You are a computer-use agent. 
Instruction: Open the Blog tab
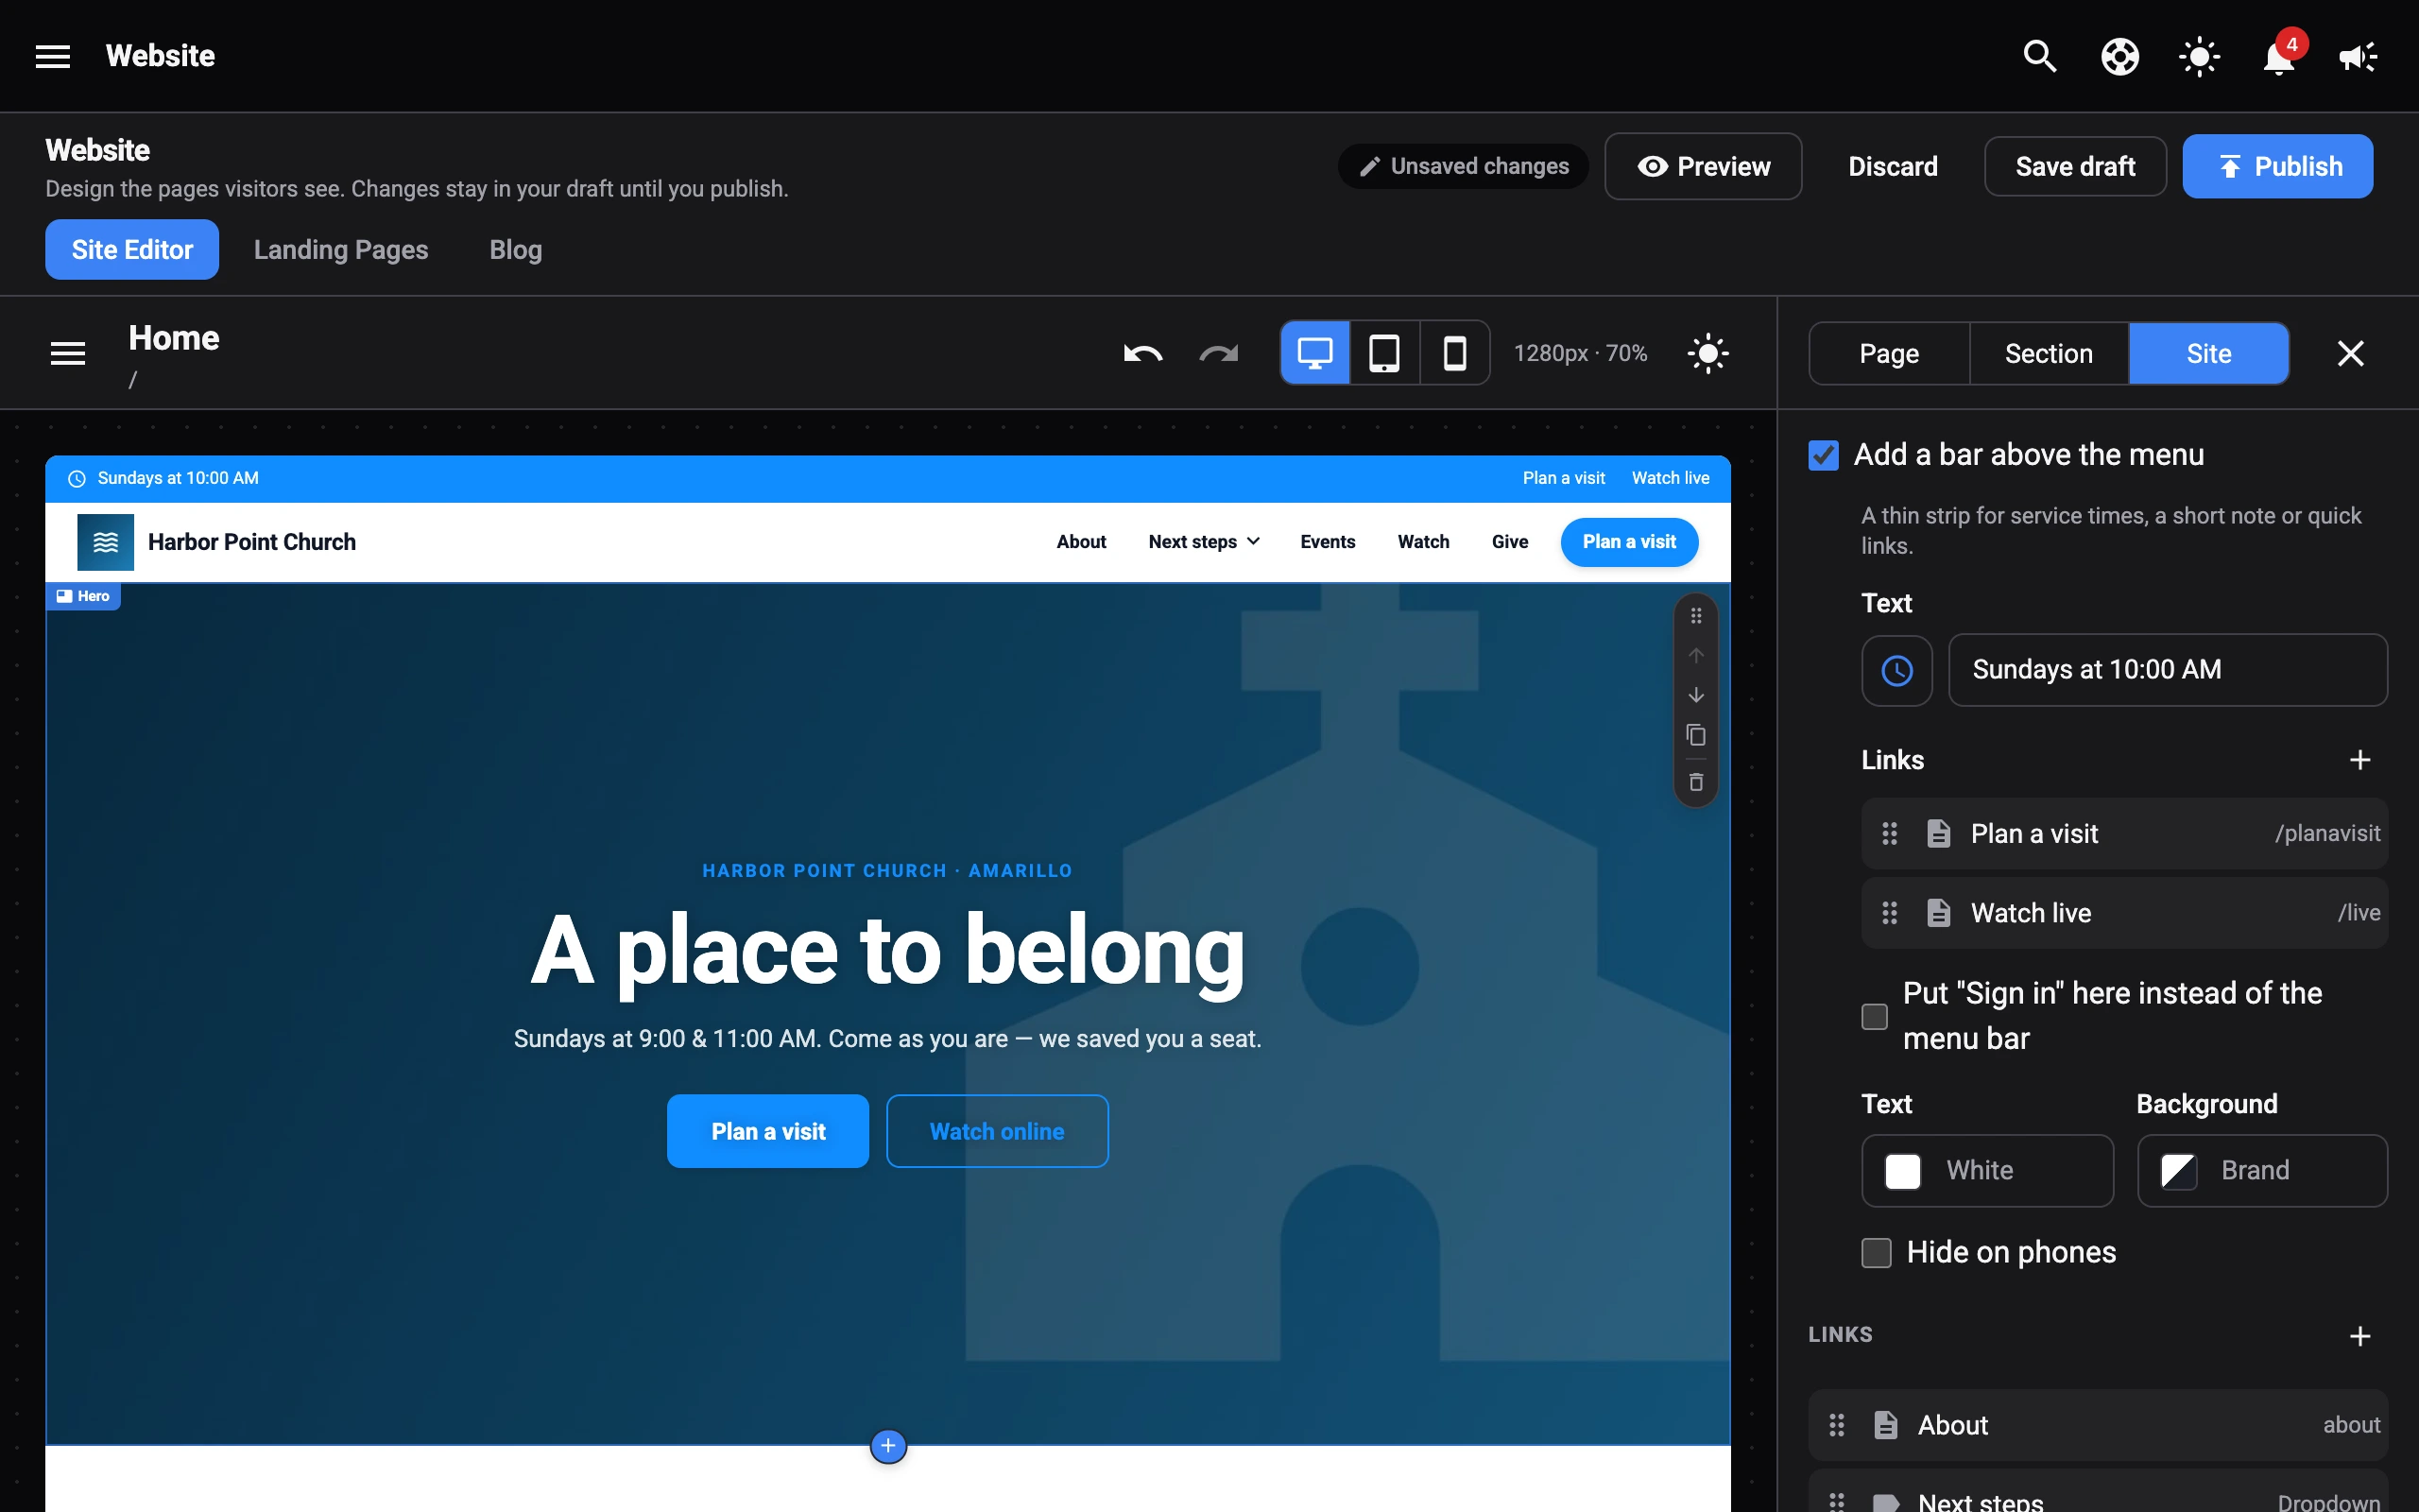(x=516, y=249)
